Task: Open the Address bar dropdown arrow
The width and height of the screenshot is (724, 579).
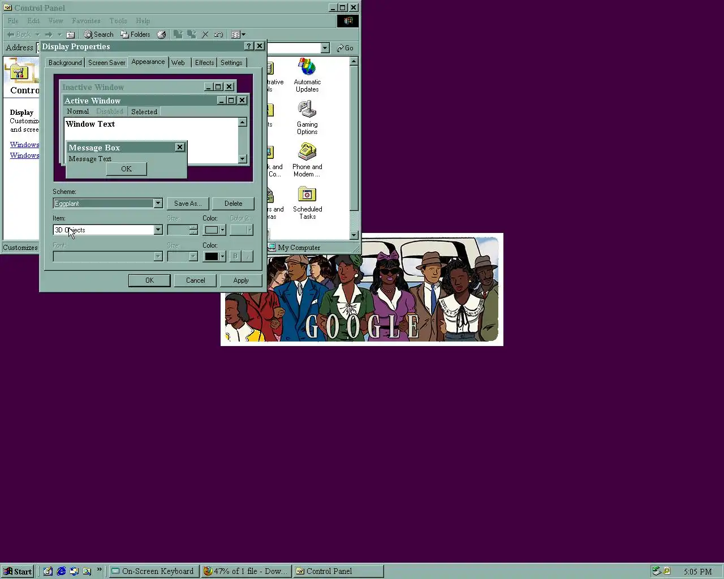Action: tap(325, 48)
